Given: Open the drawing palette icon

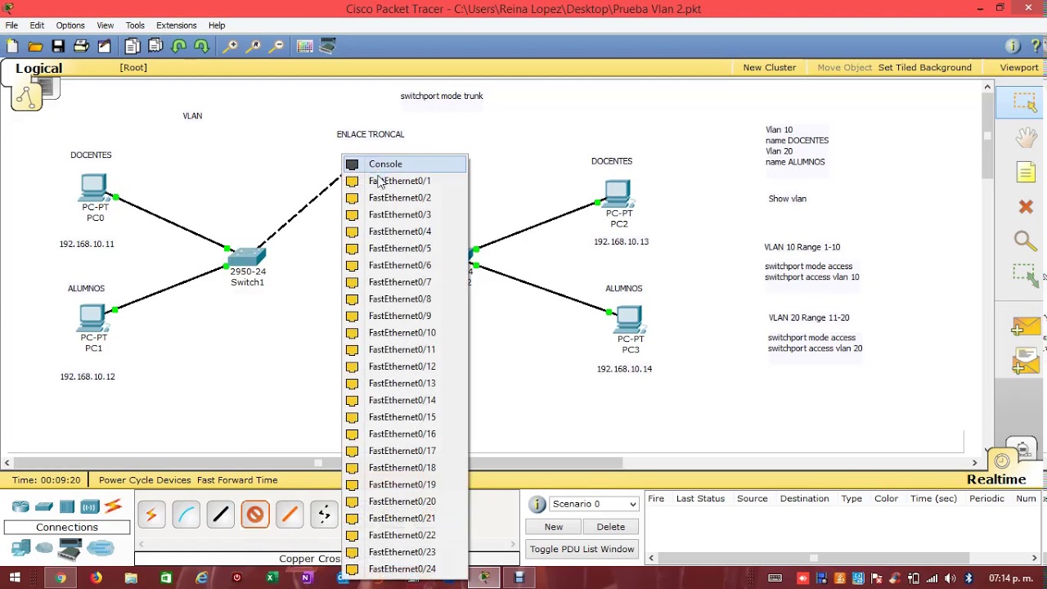Looking at the screenshot, I should pyautogui.click(x=304, y=47).
